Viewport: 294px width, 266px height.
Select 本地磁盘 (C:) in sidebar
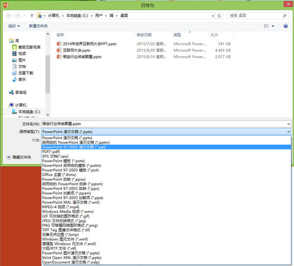26,112
